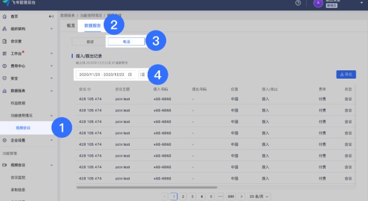Screen dimensions: 368x201
Task: Expand the 工作台 menu arrow
Action: [51, 54]
